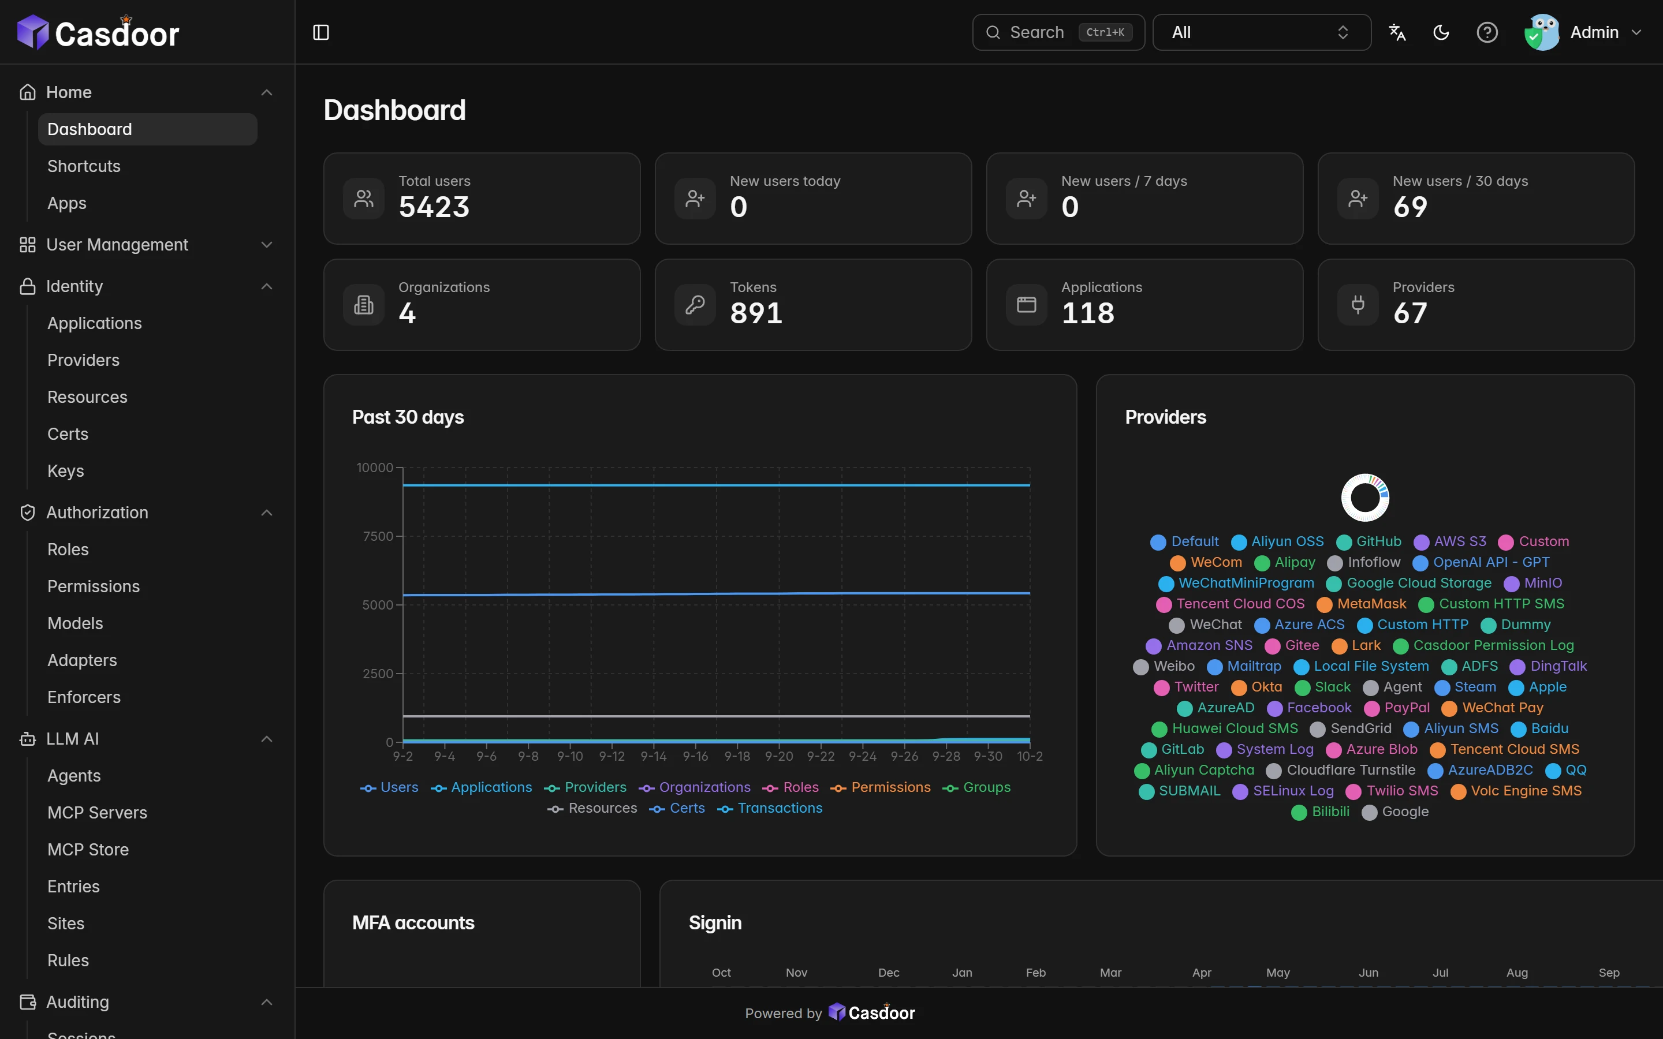The width and height of the screenshot is (1663, 1039).
Task: Click the Authorization shield icon
Action: [28, 513]
